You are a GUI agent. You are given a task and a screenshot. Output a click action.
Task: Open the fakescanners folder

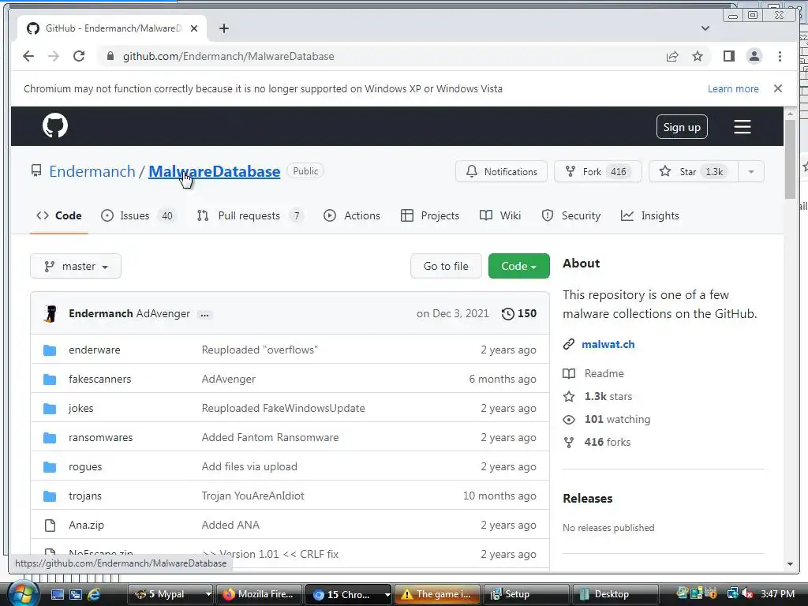[100, 380]
